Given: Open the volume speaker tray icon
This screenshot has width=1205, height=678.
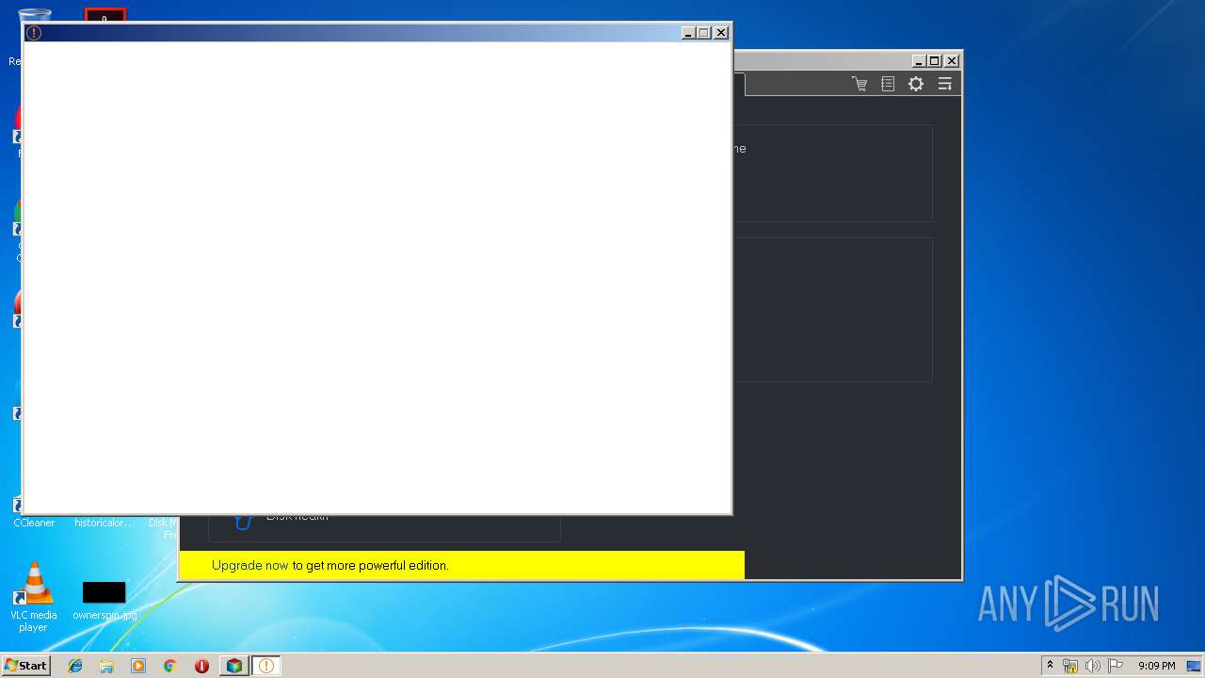Looking at the screenshot, I should point(1093,666).
